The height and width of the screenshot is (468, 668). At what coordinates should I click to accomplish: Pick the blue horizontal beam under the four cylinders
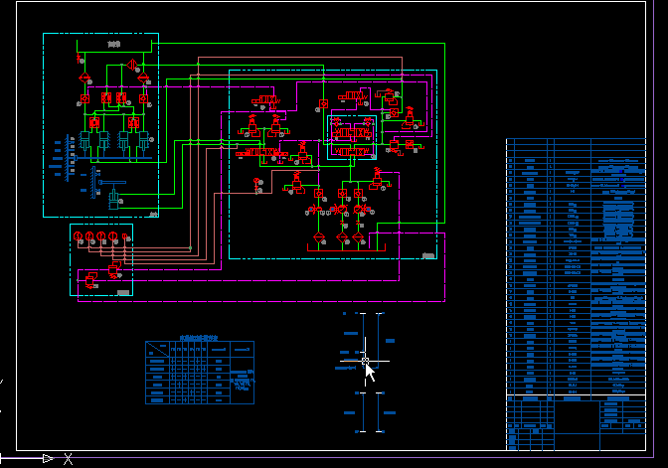tap(113, 158)
